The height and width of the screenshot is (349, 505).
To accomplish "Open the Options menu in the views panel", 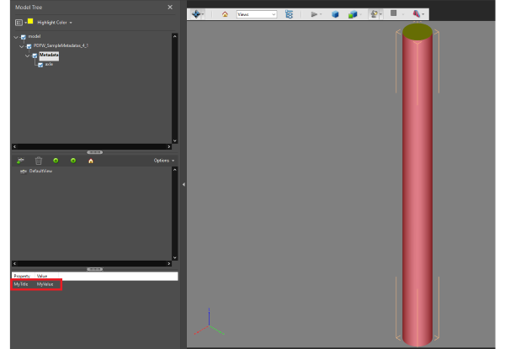I will click(x=164, y=160).
